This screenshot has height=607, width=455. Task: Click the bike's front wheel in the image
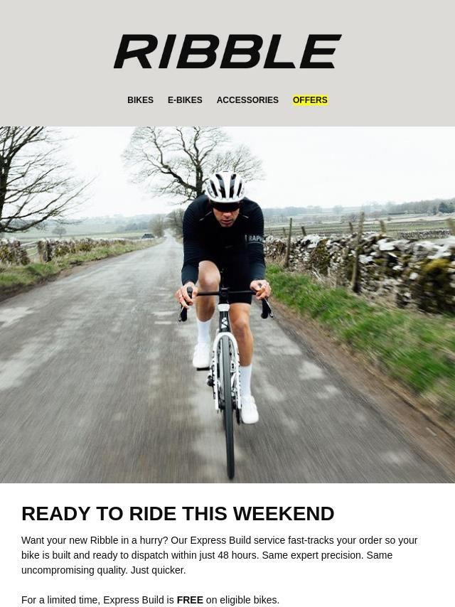click(x=227, y=407)
